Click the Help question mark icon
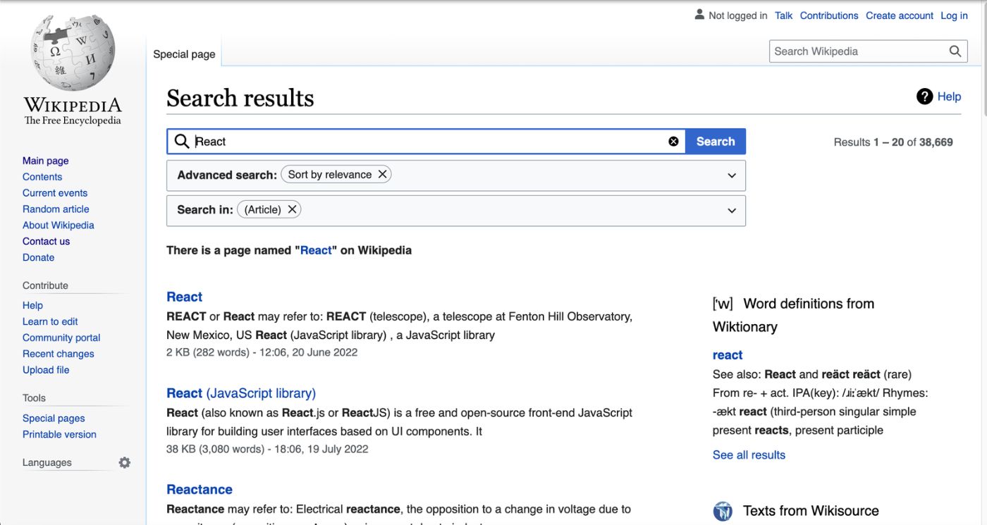 click(924, 97)
